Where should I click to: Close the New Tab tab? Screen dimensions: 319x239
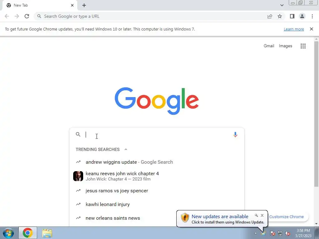tap(72, 5)
